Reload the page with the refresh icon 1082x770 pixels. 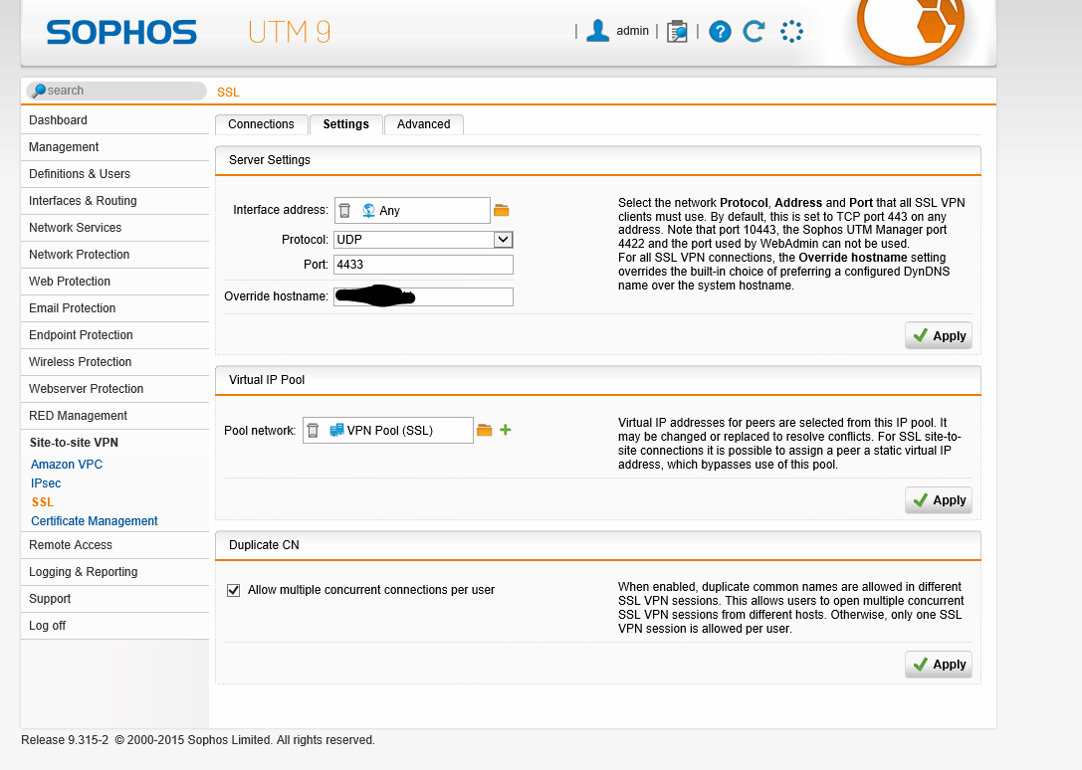click(754, 32)
